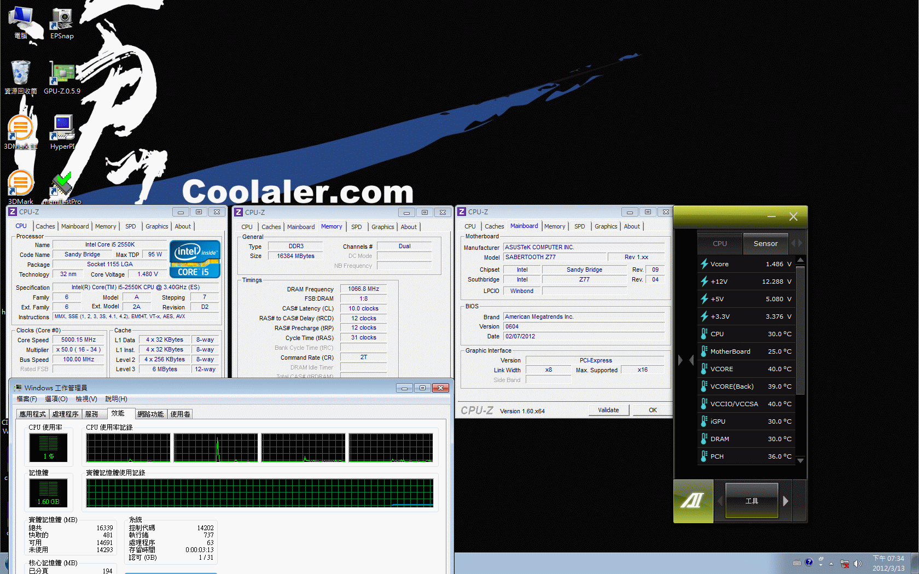Click the 記憶體 1.60 GB meter
Viewport: 919px width, 574px height.
pos(48,493)
